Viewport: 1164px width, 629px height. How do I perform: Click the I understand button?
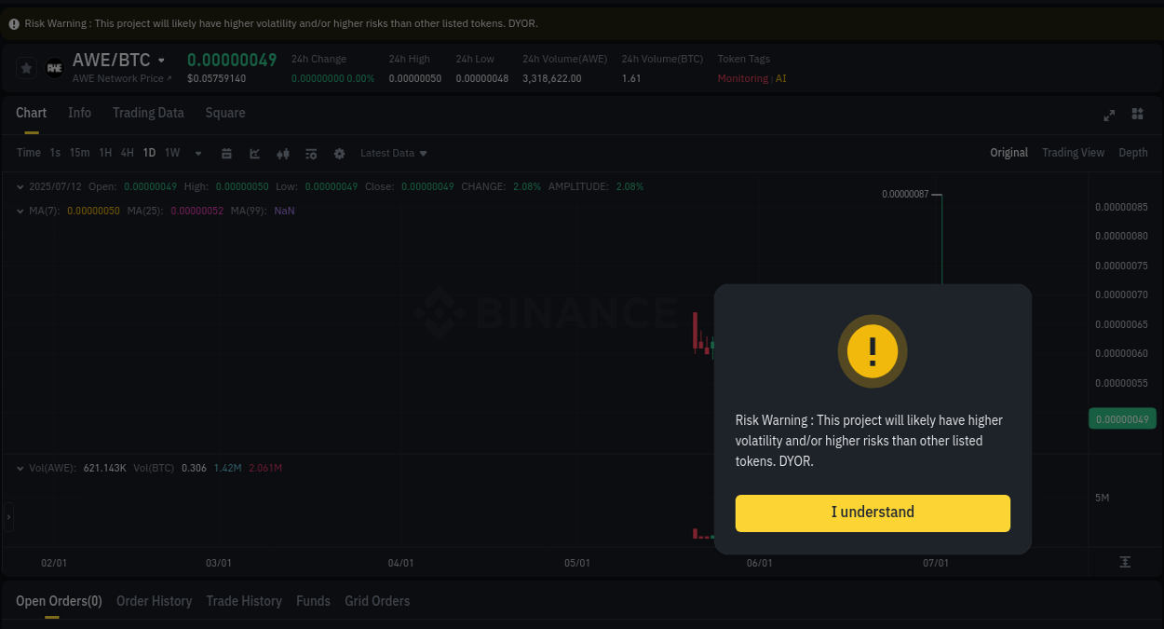[873, 513]
